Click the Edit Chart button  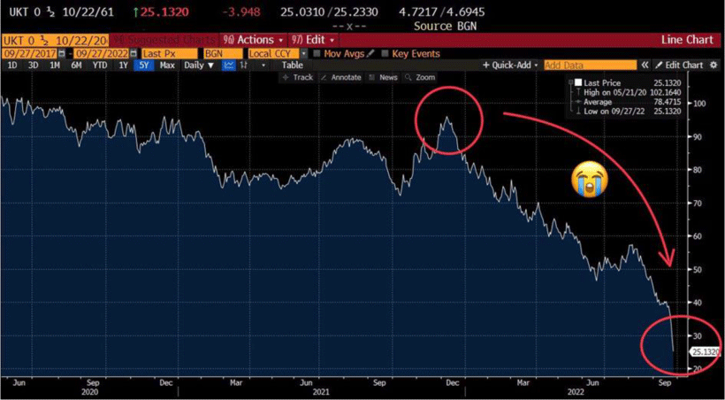pyautogui.click(x=679, y=65)
